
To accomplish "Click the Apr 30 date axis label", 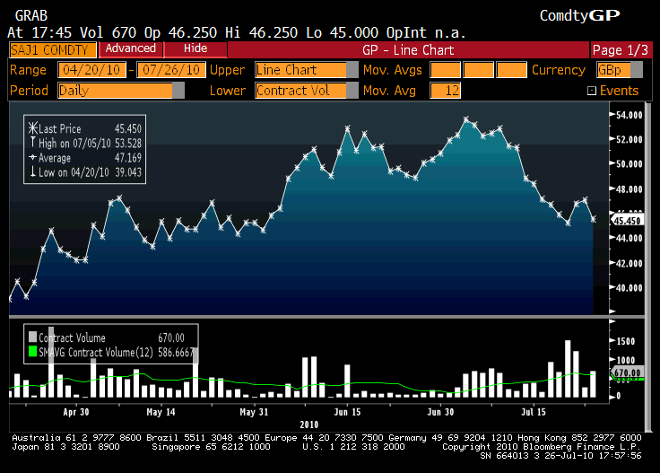I will click(76, 412).
